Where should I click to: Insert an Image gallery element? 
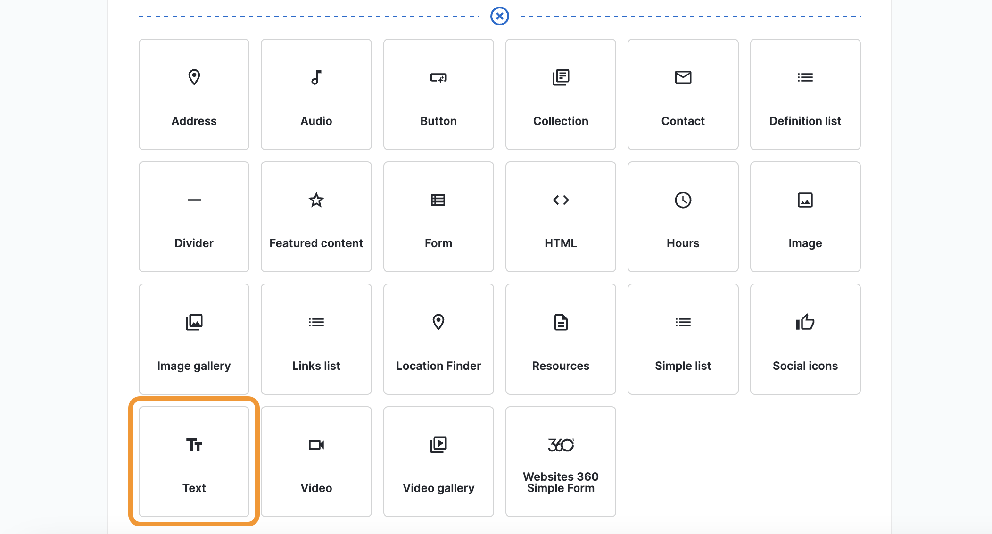(194, 339)
